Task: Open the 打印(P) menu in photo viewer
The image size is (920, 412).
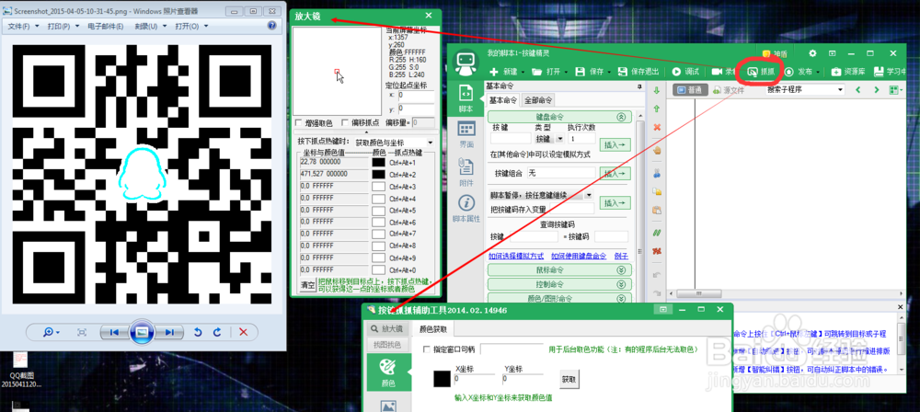Action: [63, 26]
